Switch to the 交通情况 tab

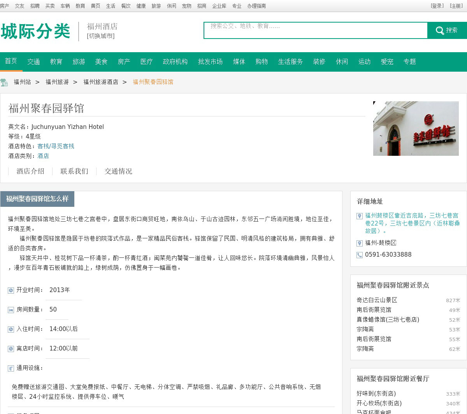point(118,171)
